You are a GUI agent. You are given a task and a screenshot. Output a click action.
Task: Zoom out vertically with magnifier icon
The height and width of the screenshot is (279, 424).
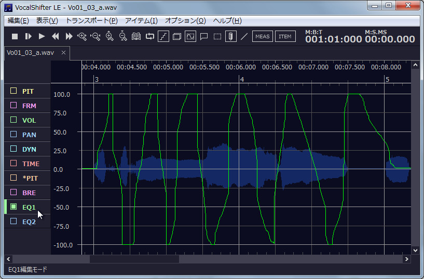click(123, 36)
